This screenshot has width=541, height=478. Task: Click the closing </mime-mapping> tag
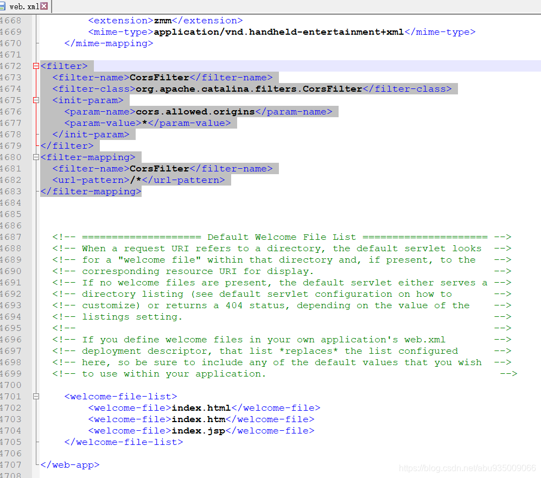[109, 43]
